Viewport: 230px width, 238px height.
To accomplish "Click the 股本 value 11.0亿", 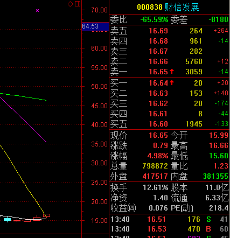I will pos(217,188).
